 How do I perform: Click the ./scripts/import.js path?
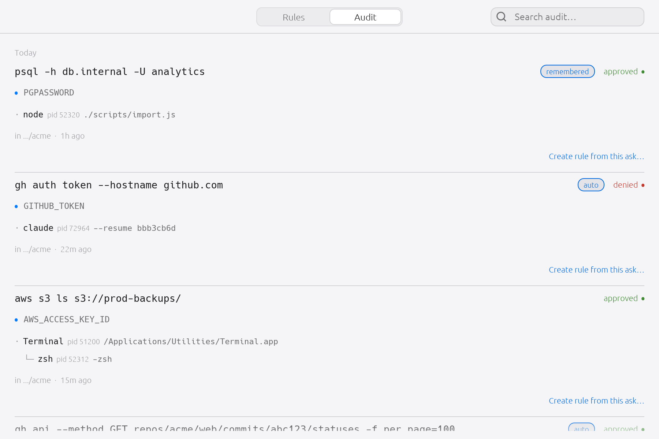click(x=130, y=115)
